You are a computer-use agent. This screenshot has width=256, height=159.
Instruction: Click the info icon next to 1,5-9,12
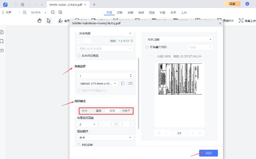click(x=132, y=41)
